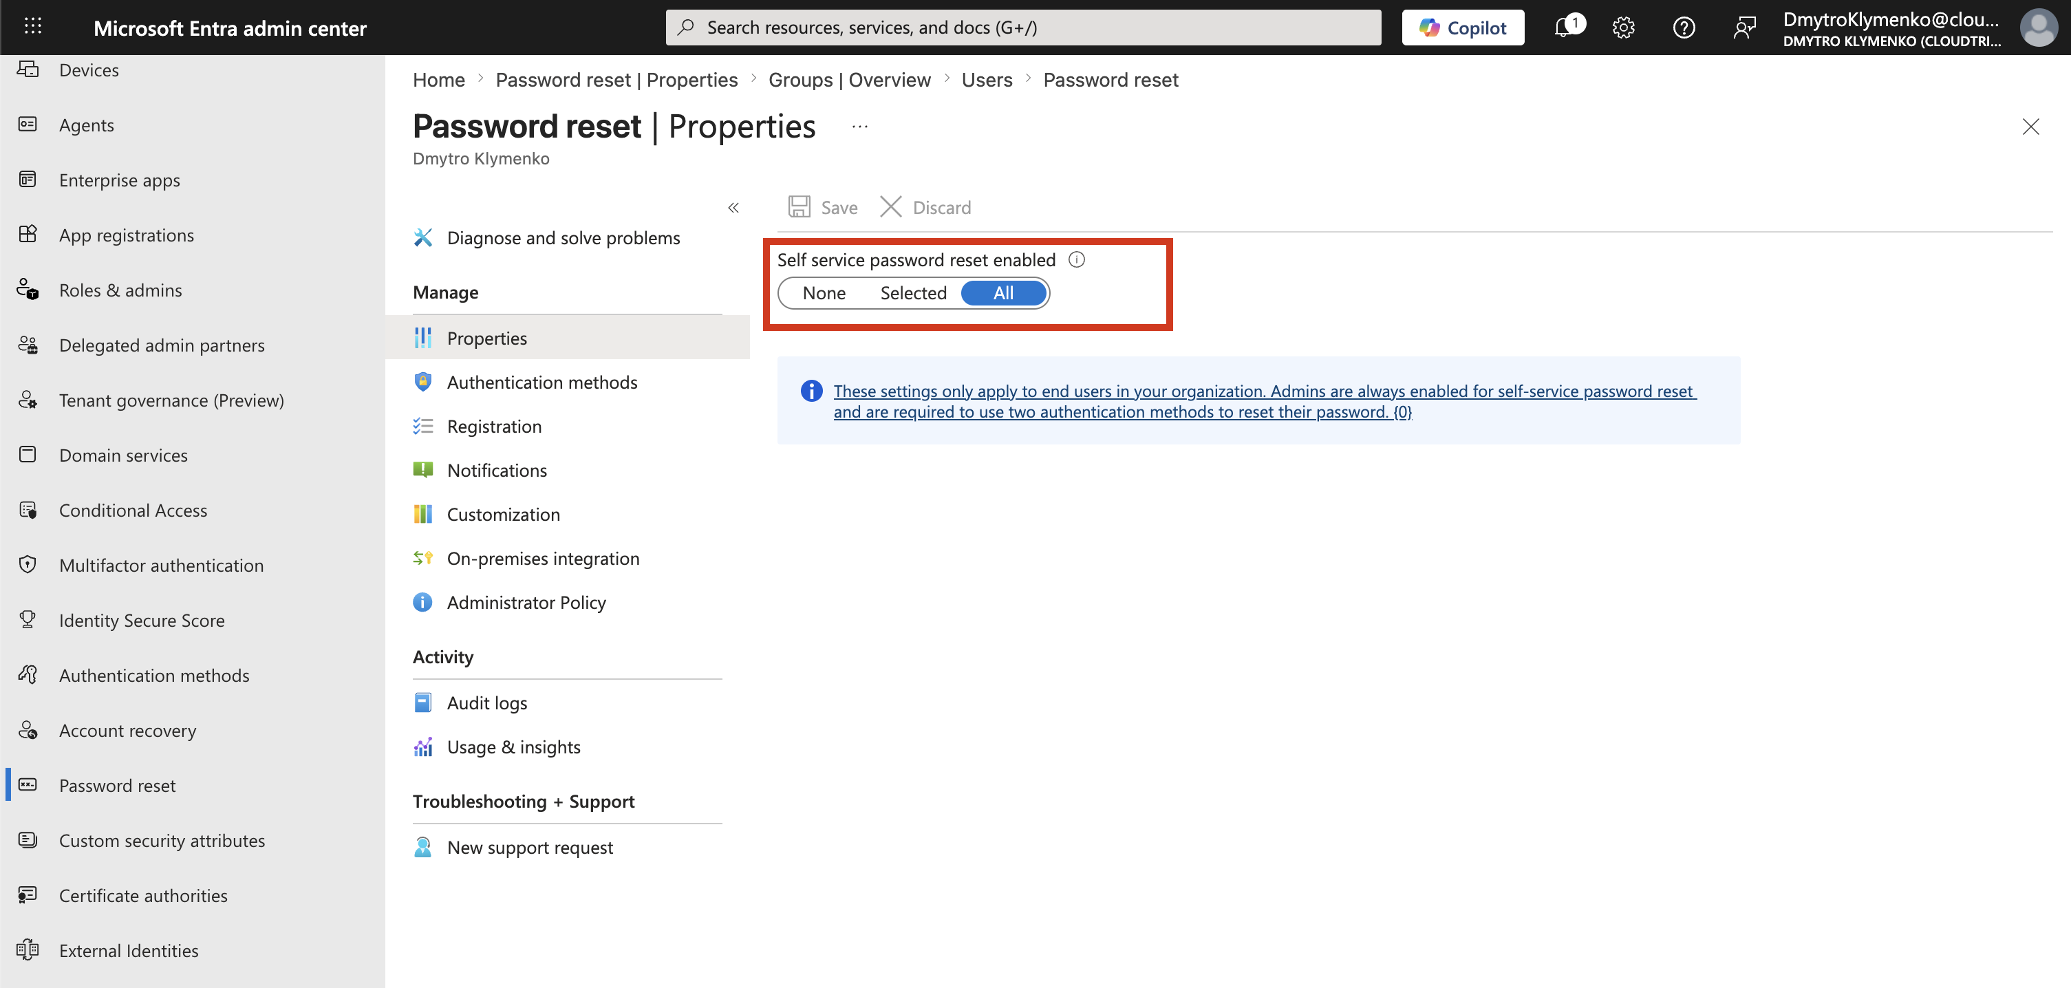Open New support request
2071x988 pixels.
(x=568, y=848)
